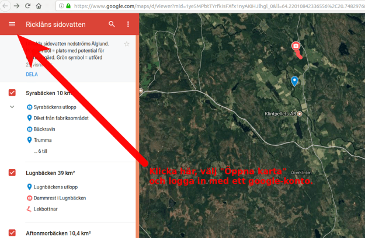
Task: Click the browser forward arrow
Action: 15,5
